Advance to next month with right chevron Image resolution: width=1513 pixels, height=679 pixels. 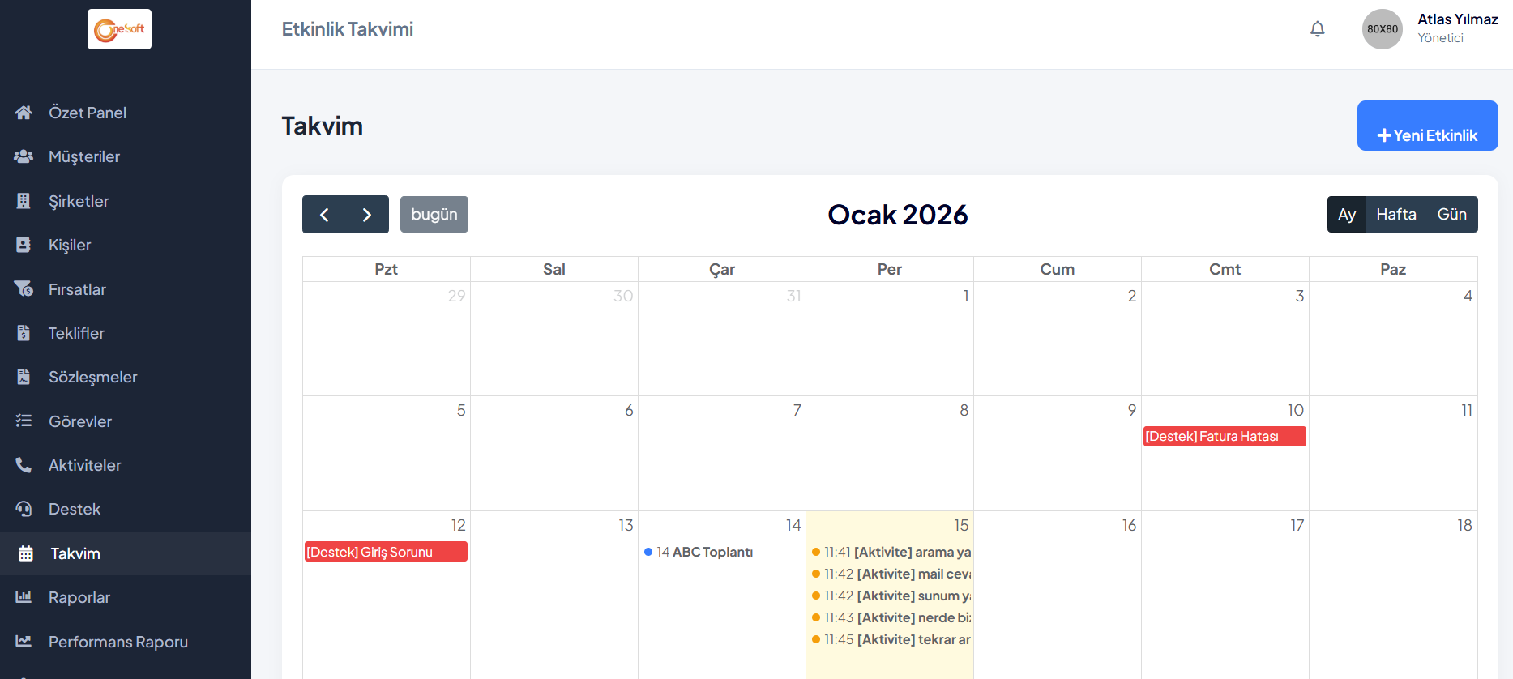point(367,215)
